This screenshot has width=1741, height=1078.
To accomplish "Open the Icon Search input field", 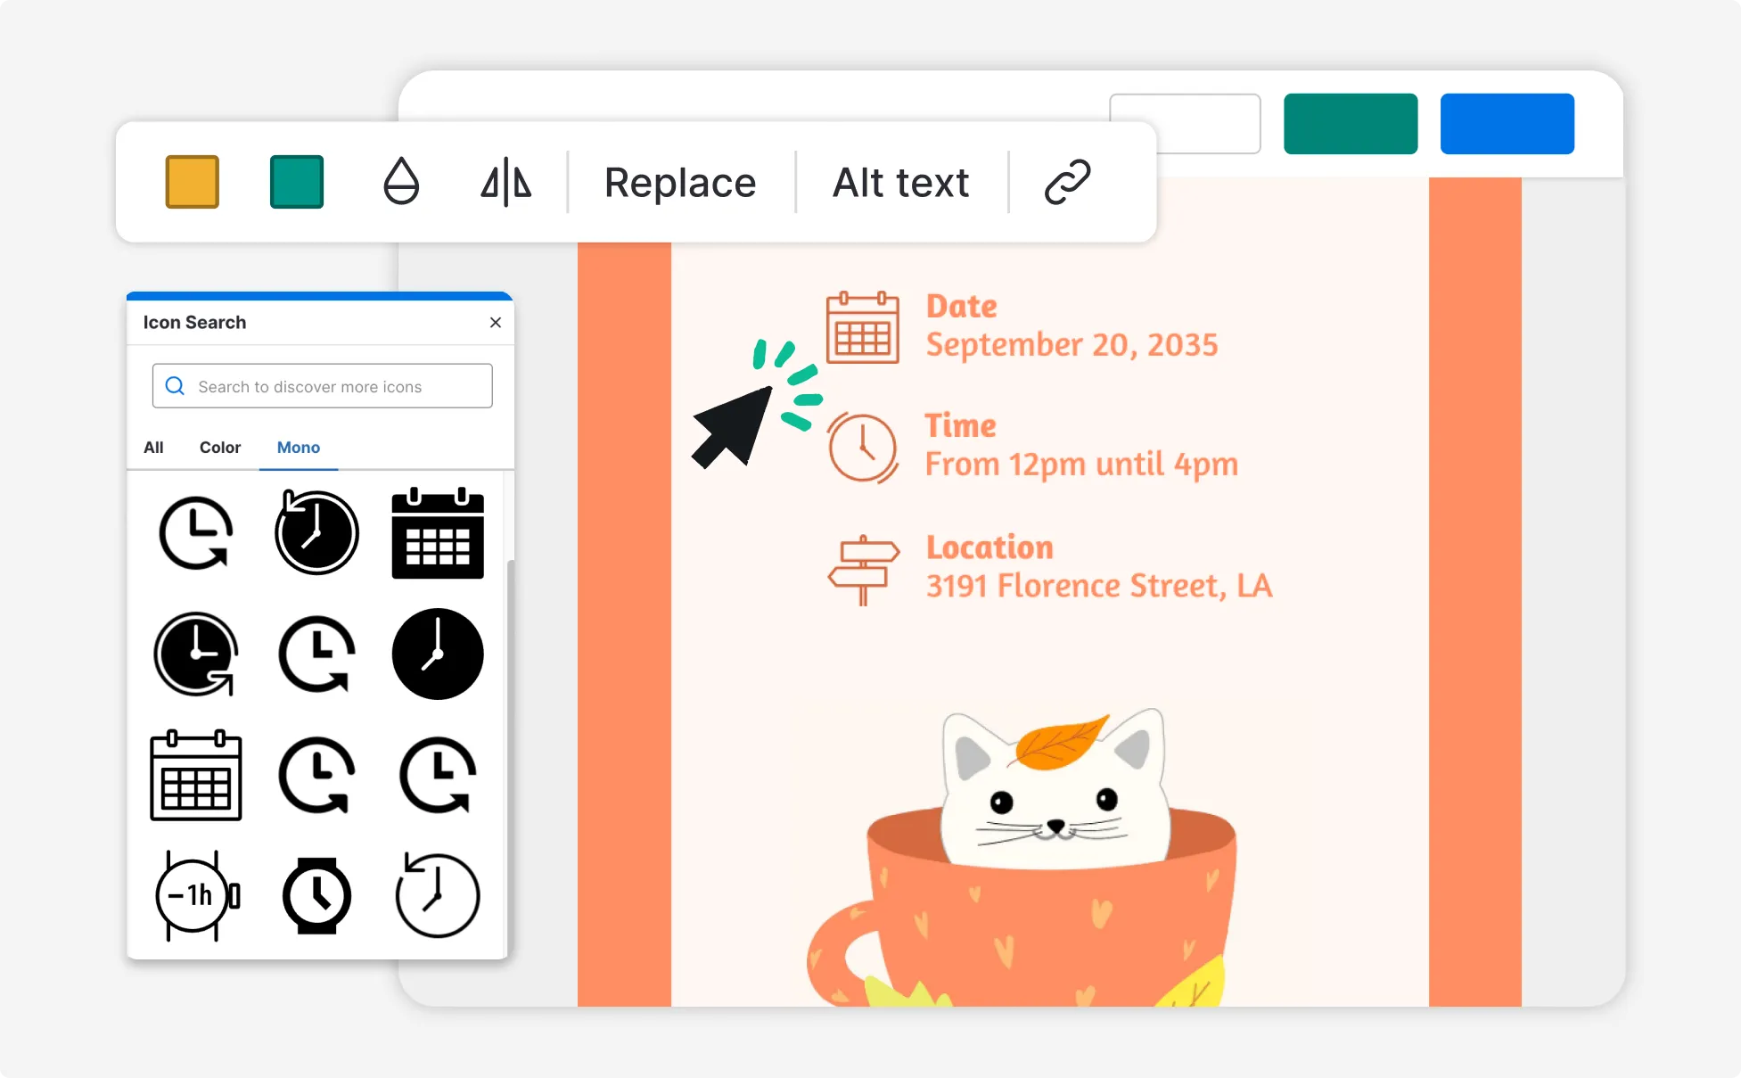I will [x=321, y=385].
